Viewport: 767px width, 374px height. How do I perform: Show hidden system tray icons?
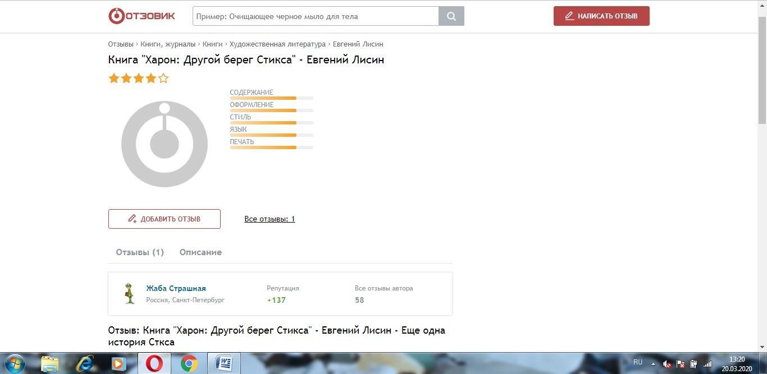pos(653,363)
